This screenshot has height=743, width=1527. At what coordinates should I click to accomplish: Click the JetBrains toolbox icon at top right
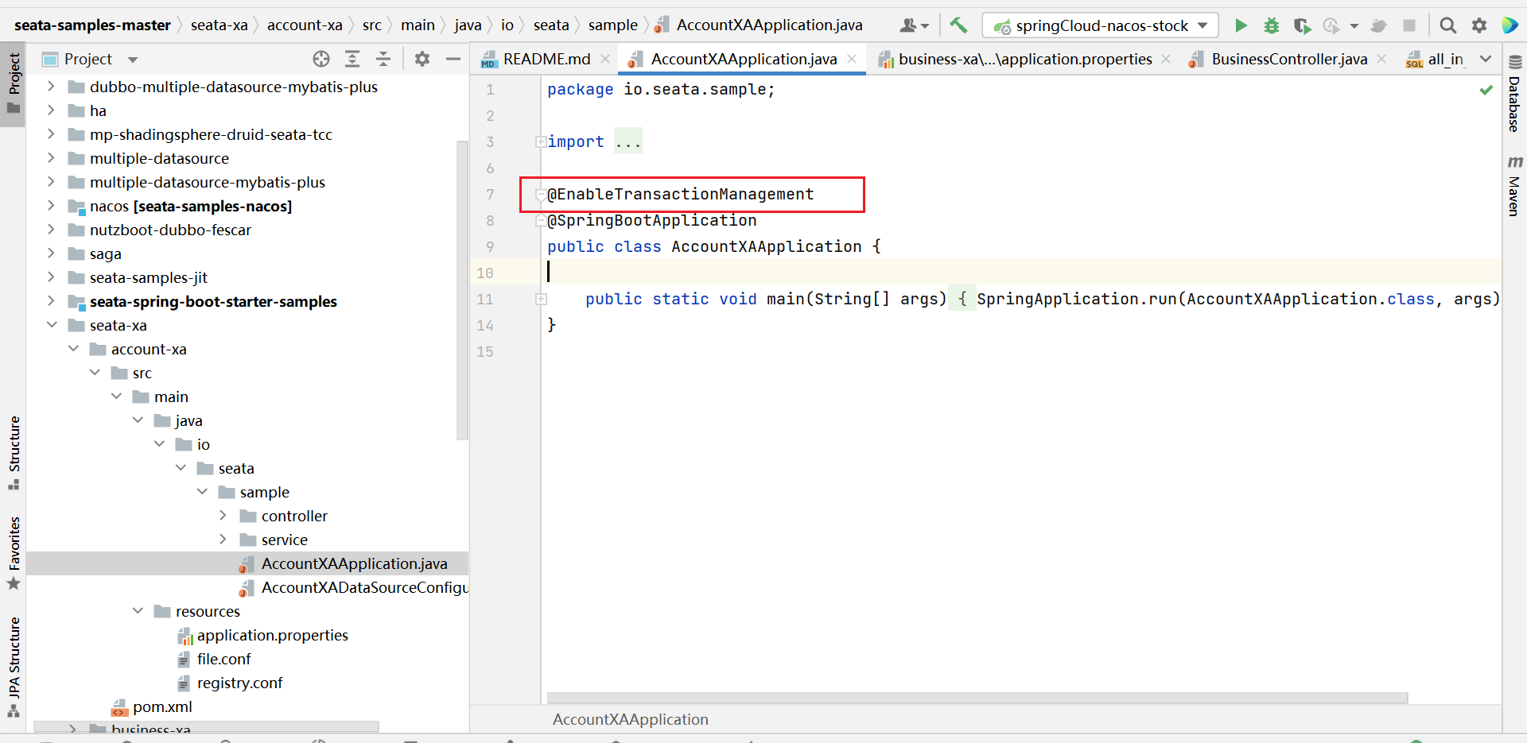pos(1510,25)
